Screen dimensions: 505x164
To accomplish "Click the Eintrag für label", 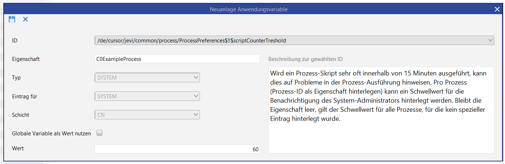I will coord(25,97).
